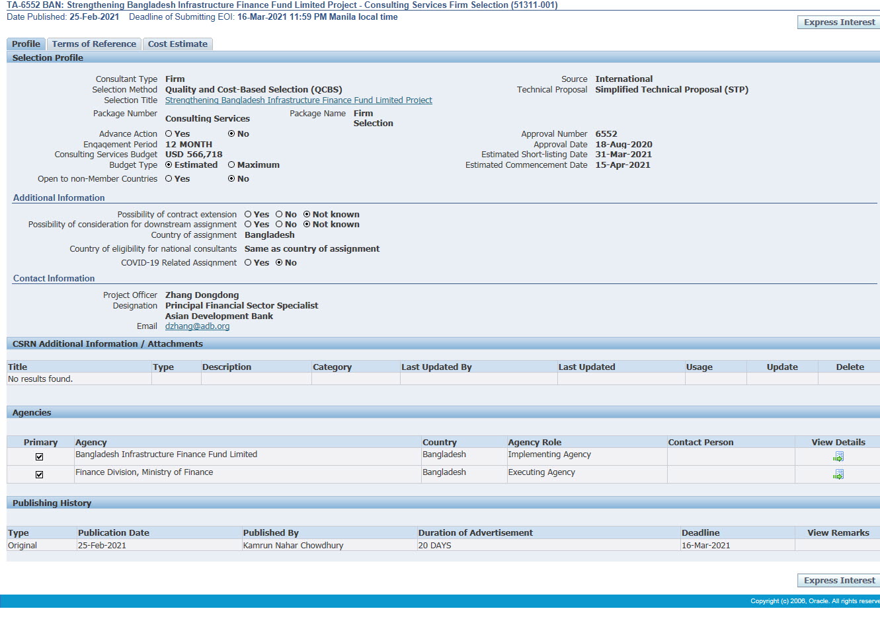Select No for downstream assignment consideration
This screenshot has height=619, width=880.
[279, 224]
